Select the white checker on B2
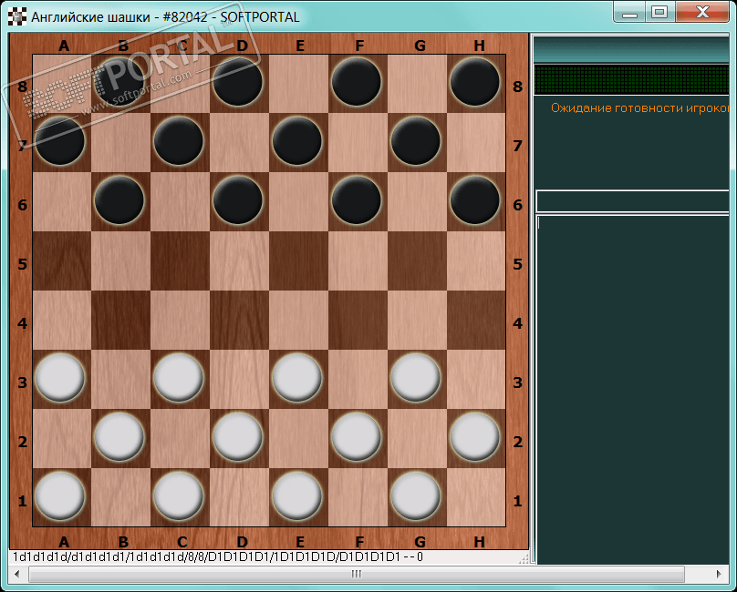This screenshot has height=592, width=737. (x=119, y=437)
